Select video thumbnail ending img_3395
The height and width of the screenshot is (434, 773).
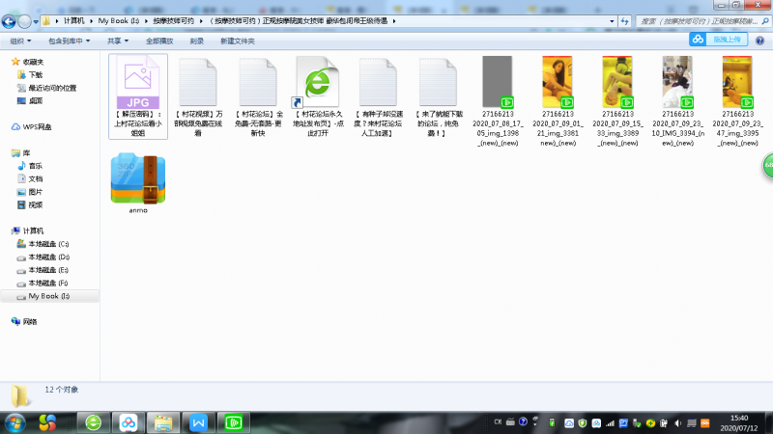click(x=738, y=82)
